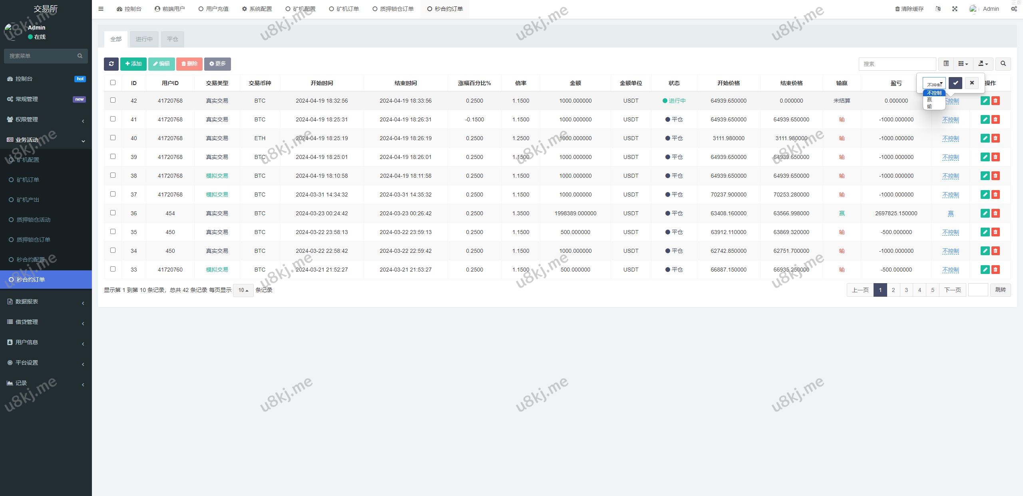Click the magnifier search icon button
This screenshot has height=496, width=1023.
(x=1003, y=64)
